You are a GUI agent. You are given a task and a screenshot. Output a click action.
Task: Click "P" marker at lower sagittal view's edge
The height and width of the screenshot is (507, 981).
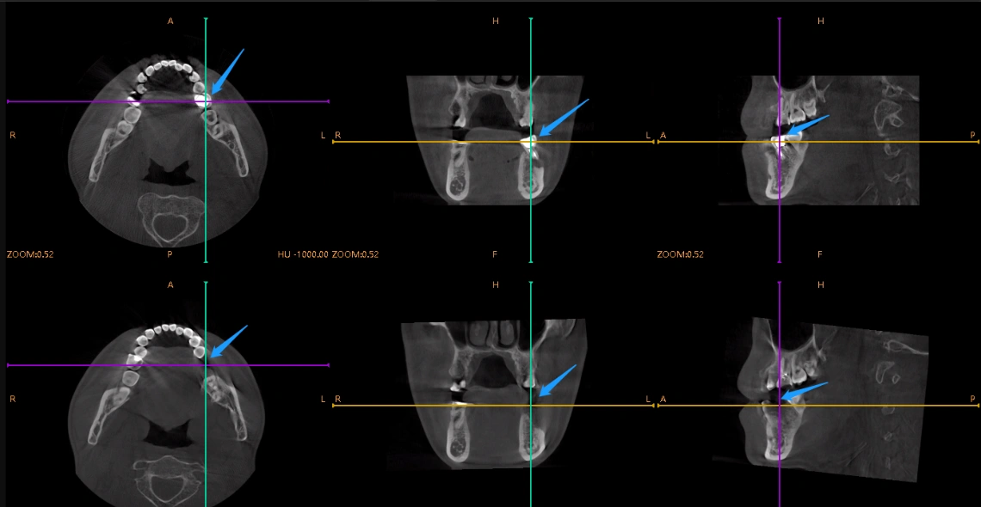point(972,399)
